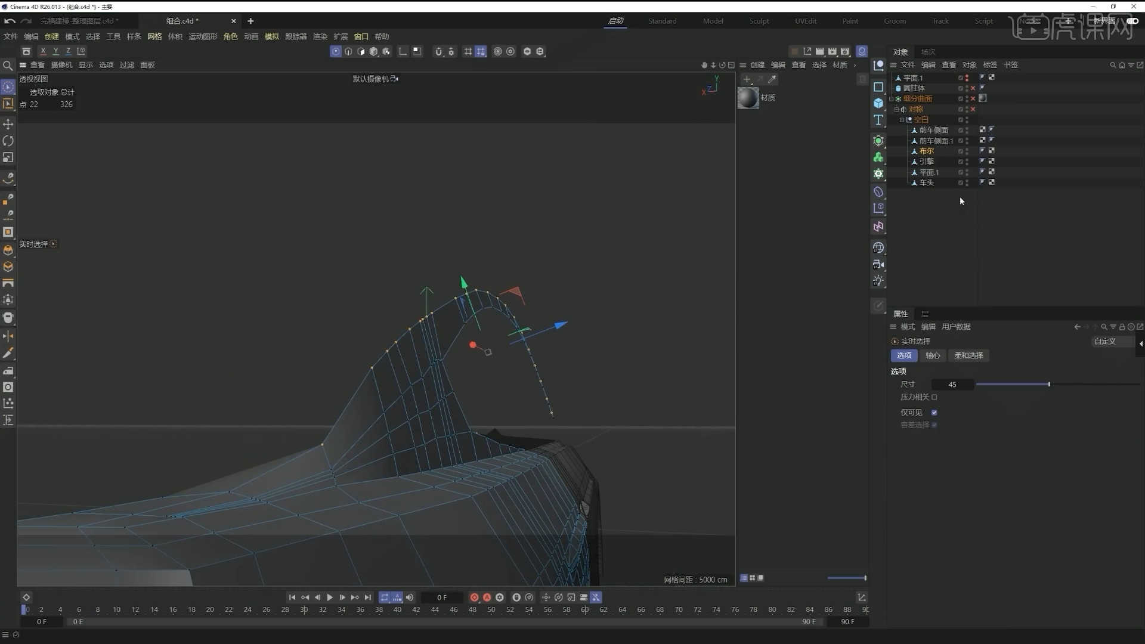Click the record keyframe red button
The width and height of the screenshot is (1145, 644).
point(474,597)
